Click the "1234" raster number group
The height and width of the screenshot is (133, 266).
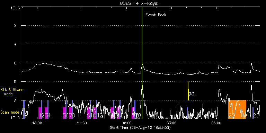[45, 116]
